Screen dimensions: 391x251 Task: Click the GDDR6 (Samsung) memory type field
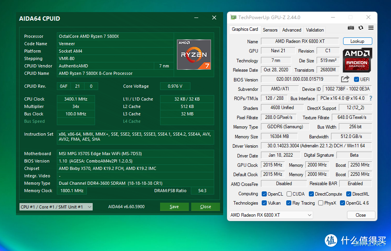(x=285, y=127)
